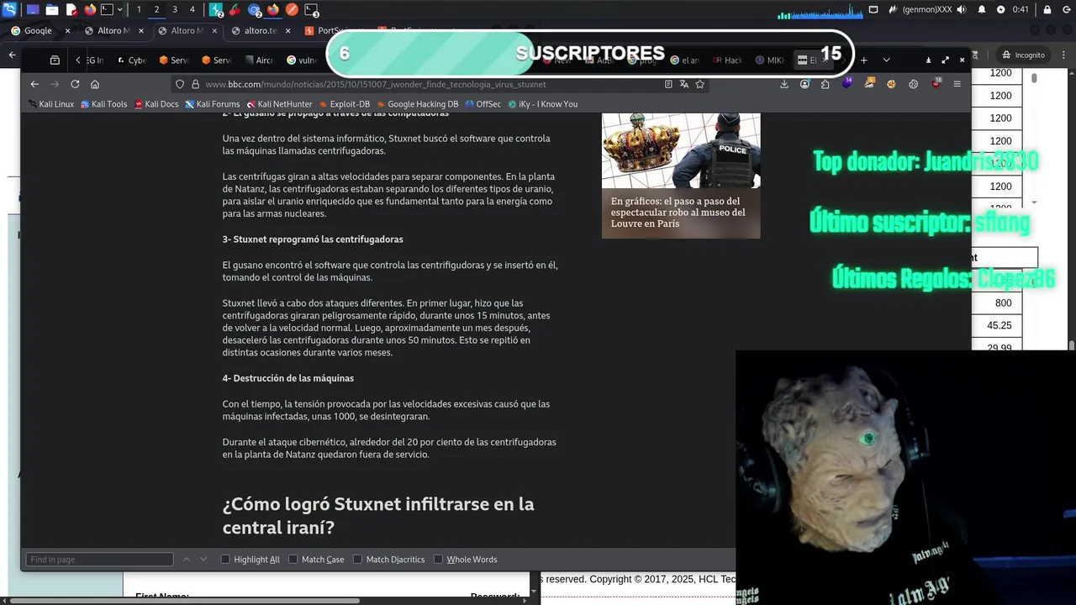Open the Chrome three-dot menu
Image resolution: width=1076 pixels, height=605 pixels.
tap(1063, 55)
